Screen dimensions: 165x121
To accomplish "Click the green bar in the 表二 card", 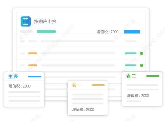I will pos(153,76).
